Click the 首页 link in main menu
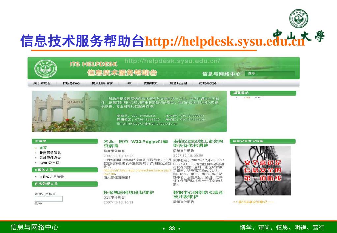 43,148
